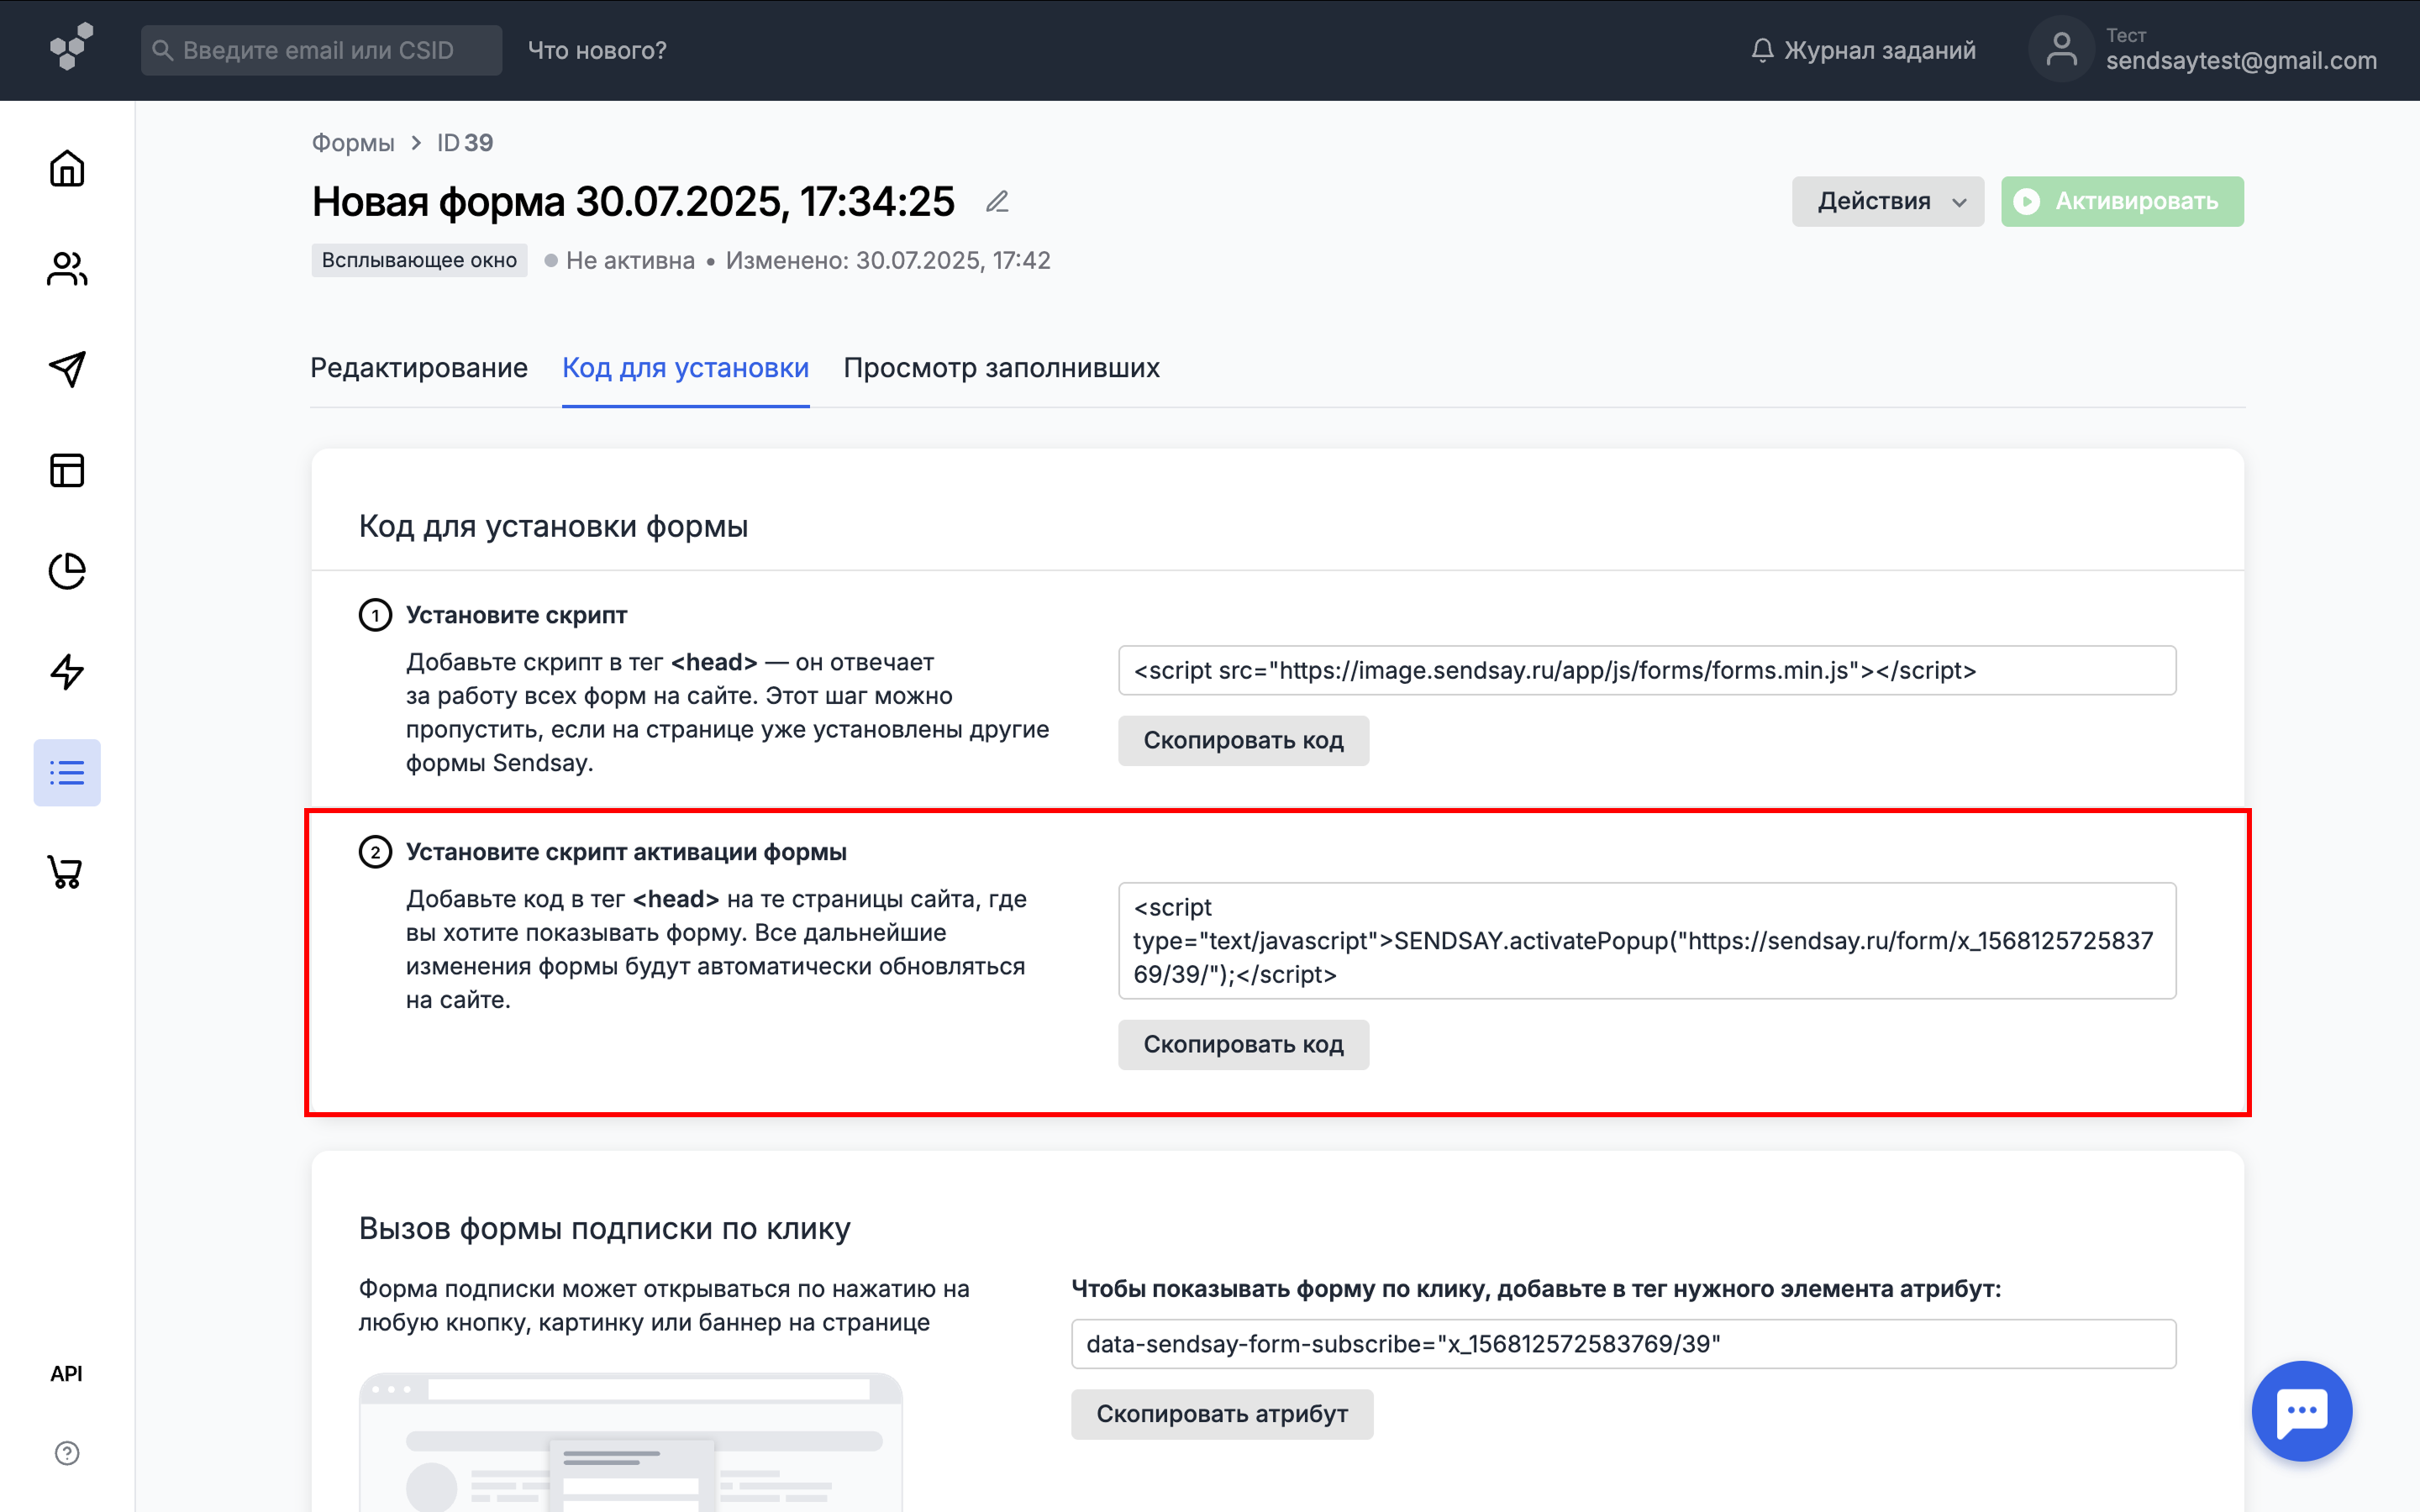The image size is (2420, 1512).
Task: Click the pencil icon to rename the form
Action: (x=997, y=202)
